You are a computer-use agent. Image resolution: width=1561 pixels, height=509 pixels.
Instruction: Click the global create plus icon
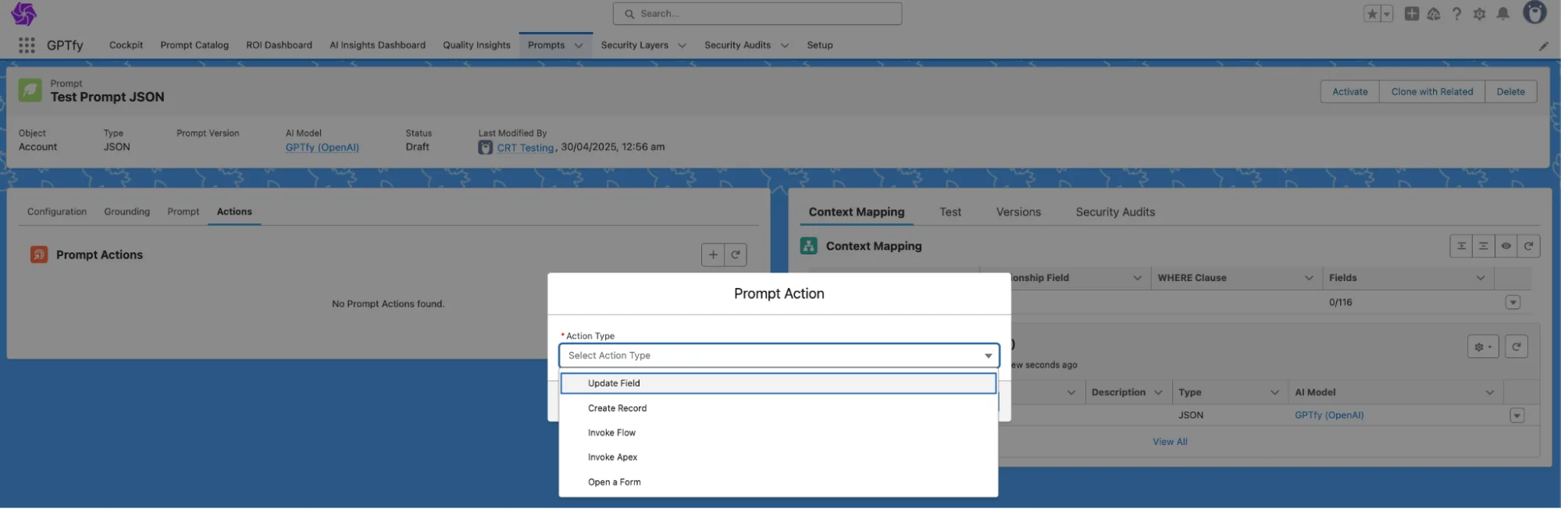1411,14
